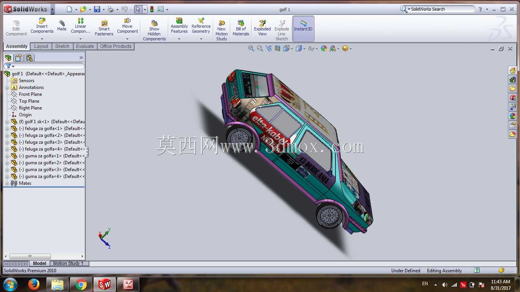Activate the Mate tool
Screen dimensions: 520x292
click(62, 26)
